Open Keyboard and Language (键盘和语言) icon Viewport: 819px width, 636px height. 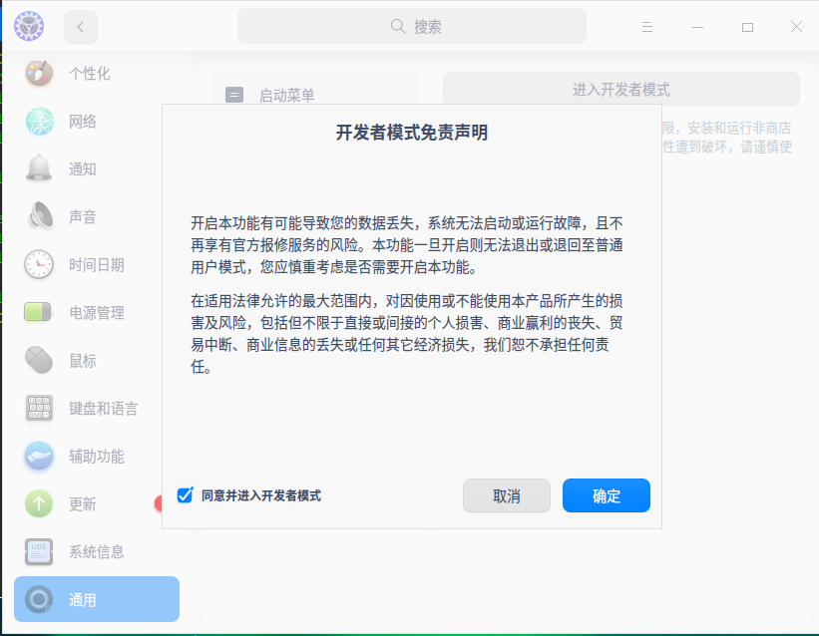[x=38, y=408]
